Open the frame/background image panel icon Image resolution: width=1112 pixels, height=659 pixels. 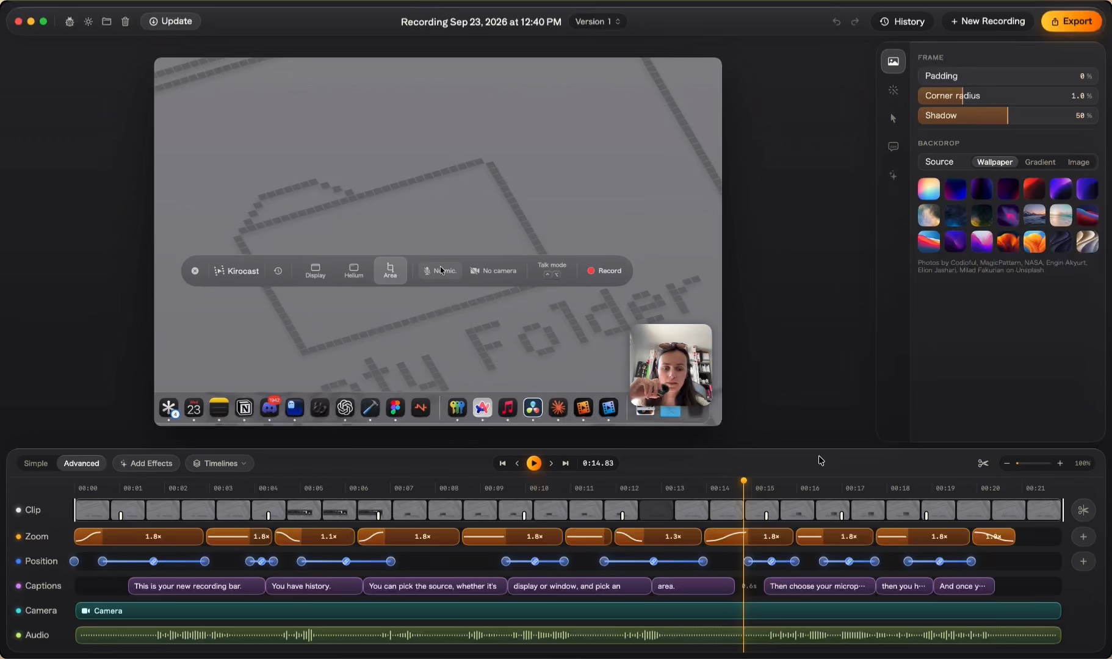tap(893, 61)
